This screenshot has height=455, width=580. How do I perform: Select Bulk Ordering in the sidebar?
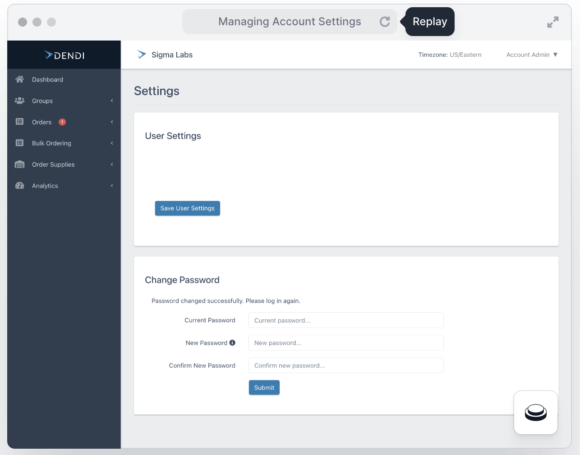pyautogui.click(x=64, y=143)
